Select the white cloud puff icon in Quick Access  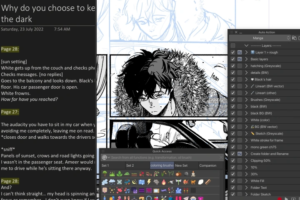(x=201, y=182)
